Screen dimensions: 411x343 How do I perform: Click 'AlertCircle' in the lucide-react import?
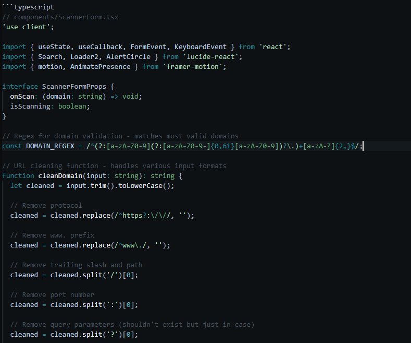pos(129,57)
